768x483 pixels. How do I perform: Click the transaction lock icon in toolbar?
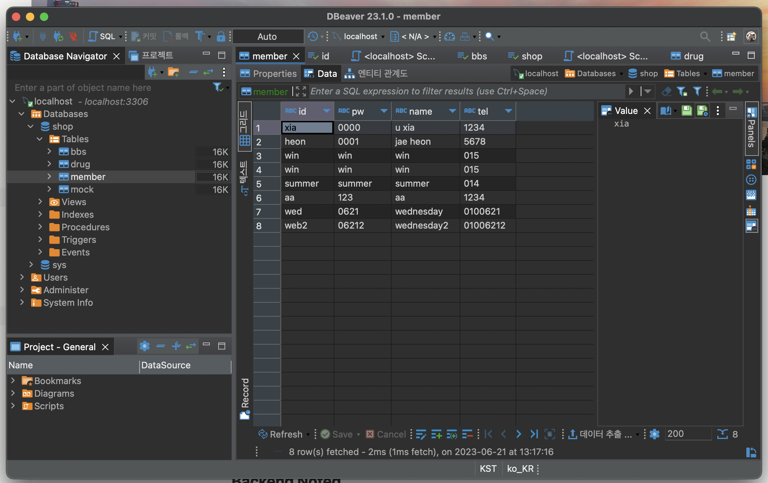221,36
